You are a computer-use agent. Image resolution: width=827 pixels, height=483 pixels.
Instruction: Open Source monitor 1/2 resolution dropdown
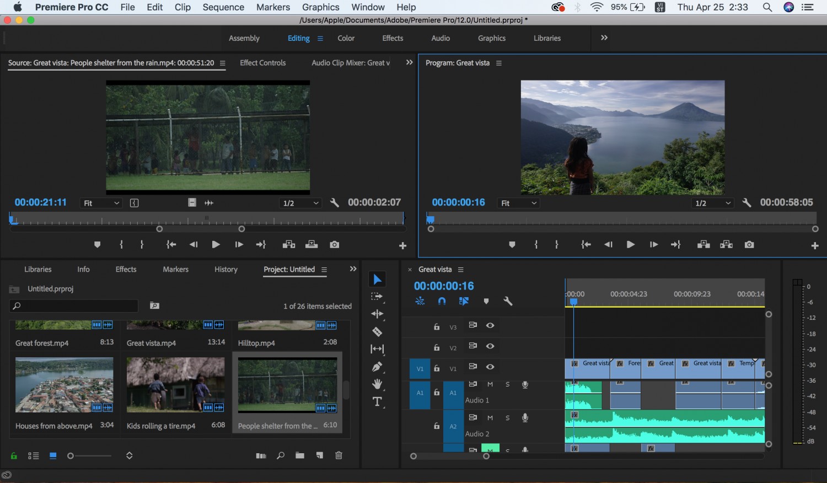click(300, 203)
